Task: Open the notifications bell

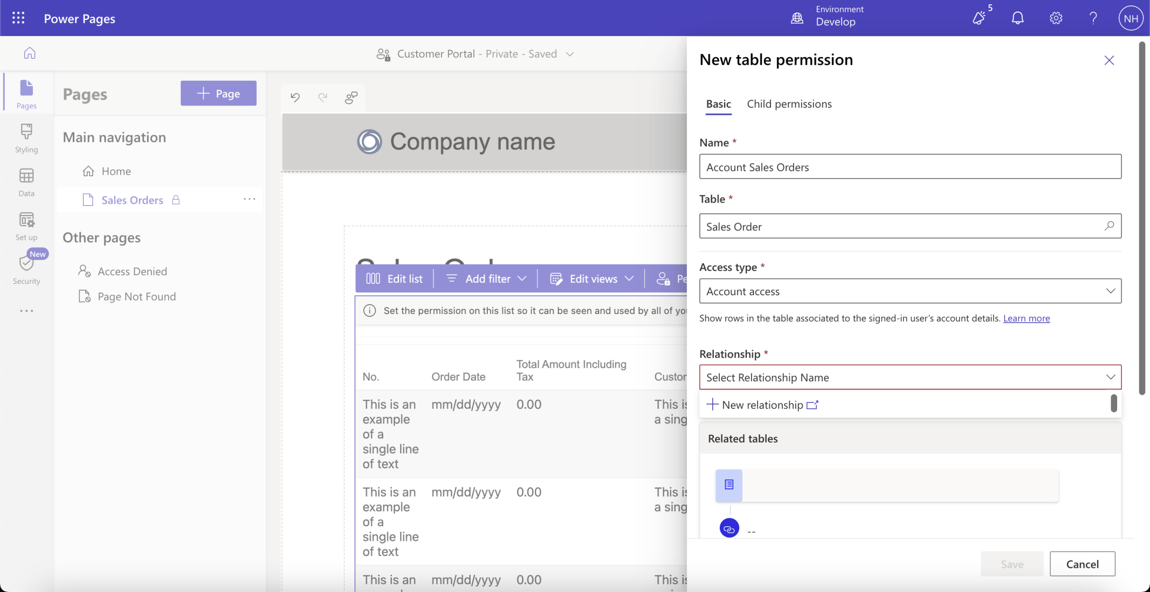Action: 1017,18
